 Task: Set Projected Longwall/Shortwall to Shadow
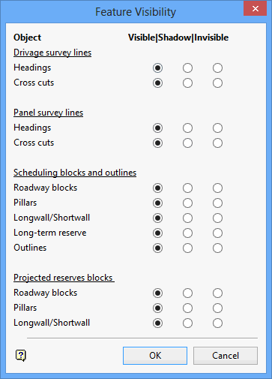[187, 323]
